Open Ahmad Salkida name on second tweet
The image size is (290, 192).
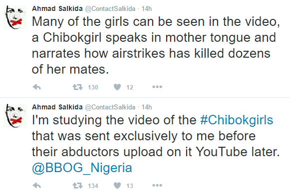[57, 107]
